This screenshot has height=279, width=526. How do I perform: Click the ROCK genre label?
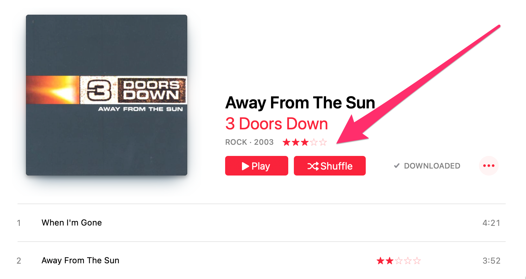236,142
